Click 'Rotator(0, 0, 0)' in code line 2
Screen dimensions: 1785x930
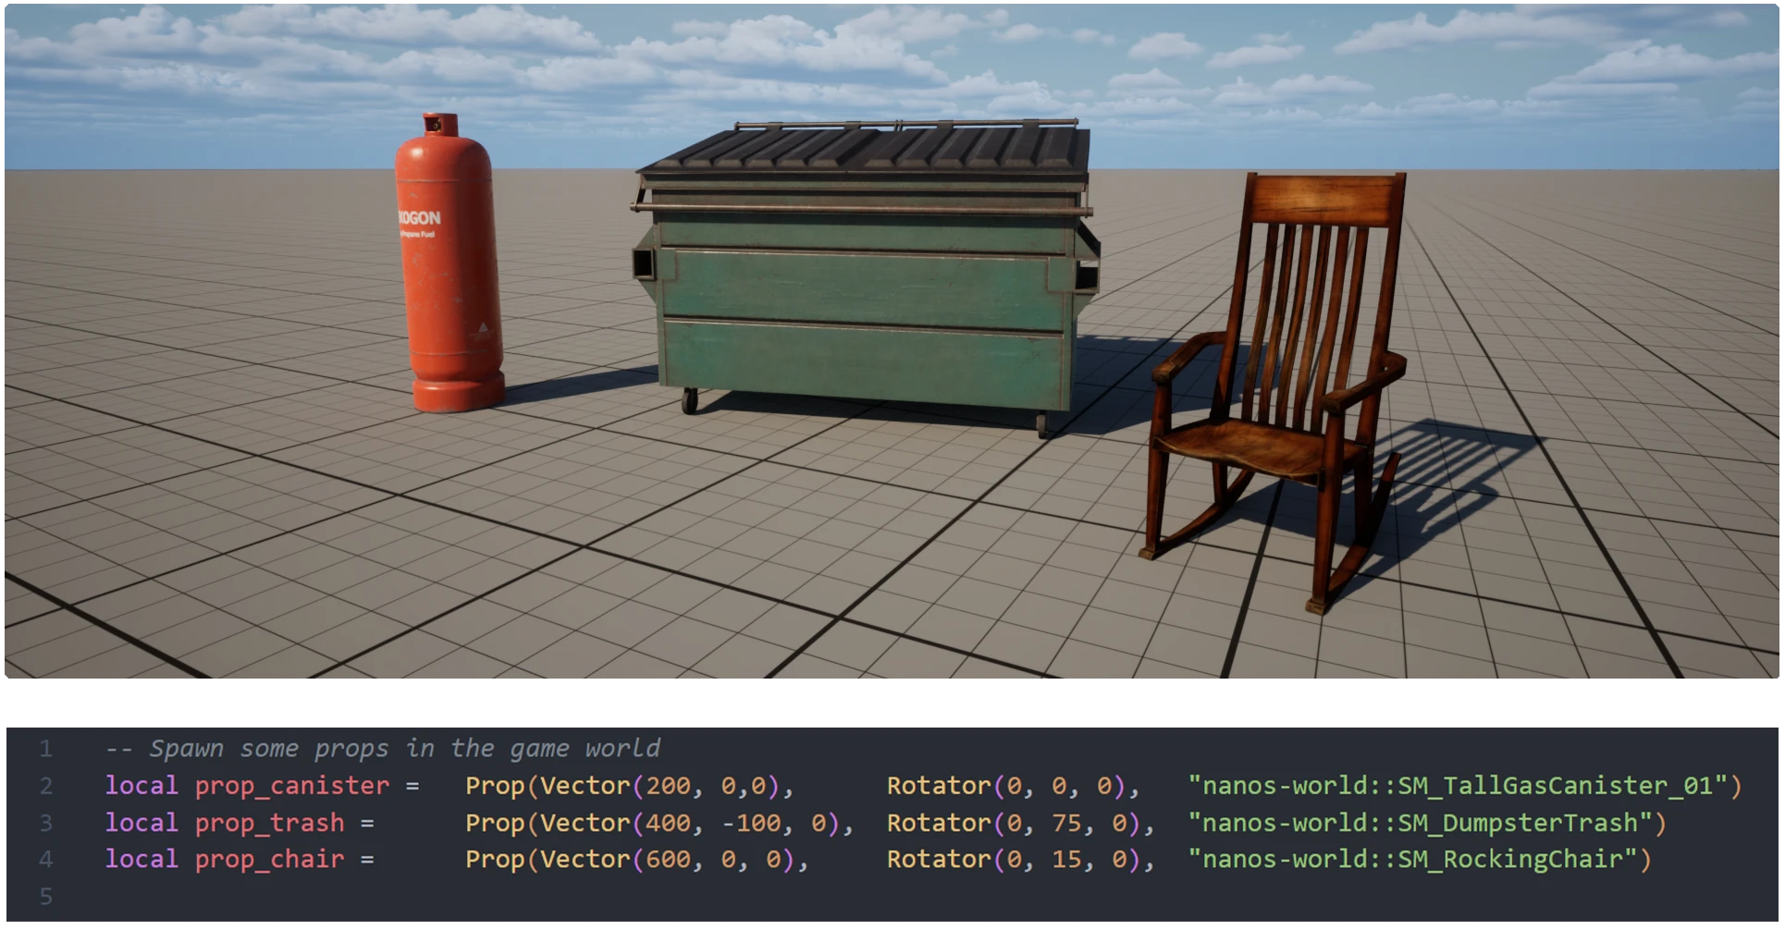1006,786
